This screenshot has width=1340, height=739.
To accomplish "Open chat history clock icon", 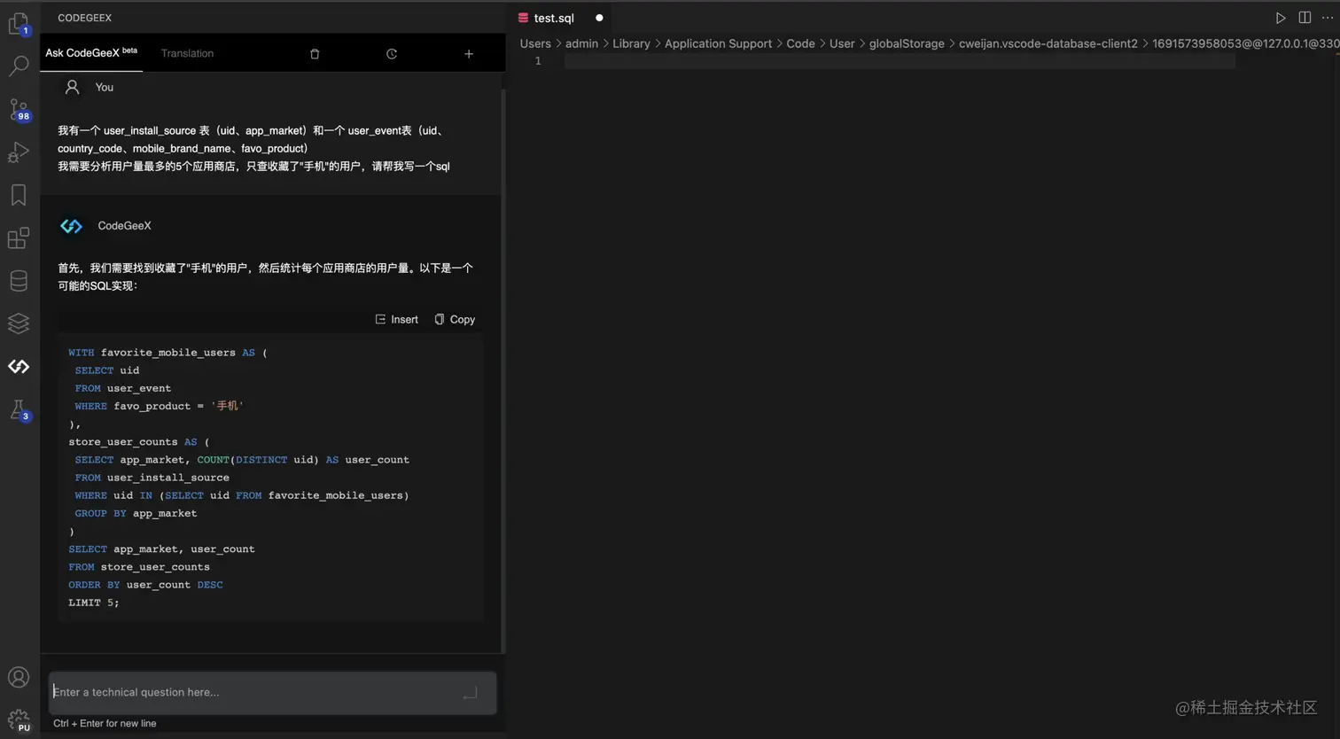I will coord(392,54).
